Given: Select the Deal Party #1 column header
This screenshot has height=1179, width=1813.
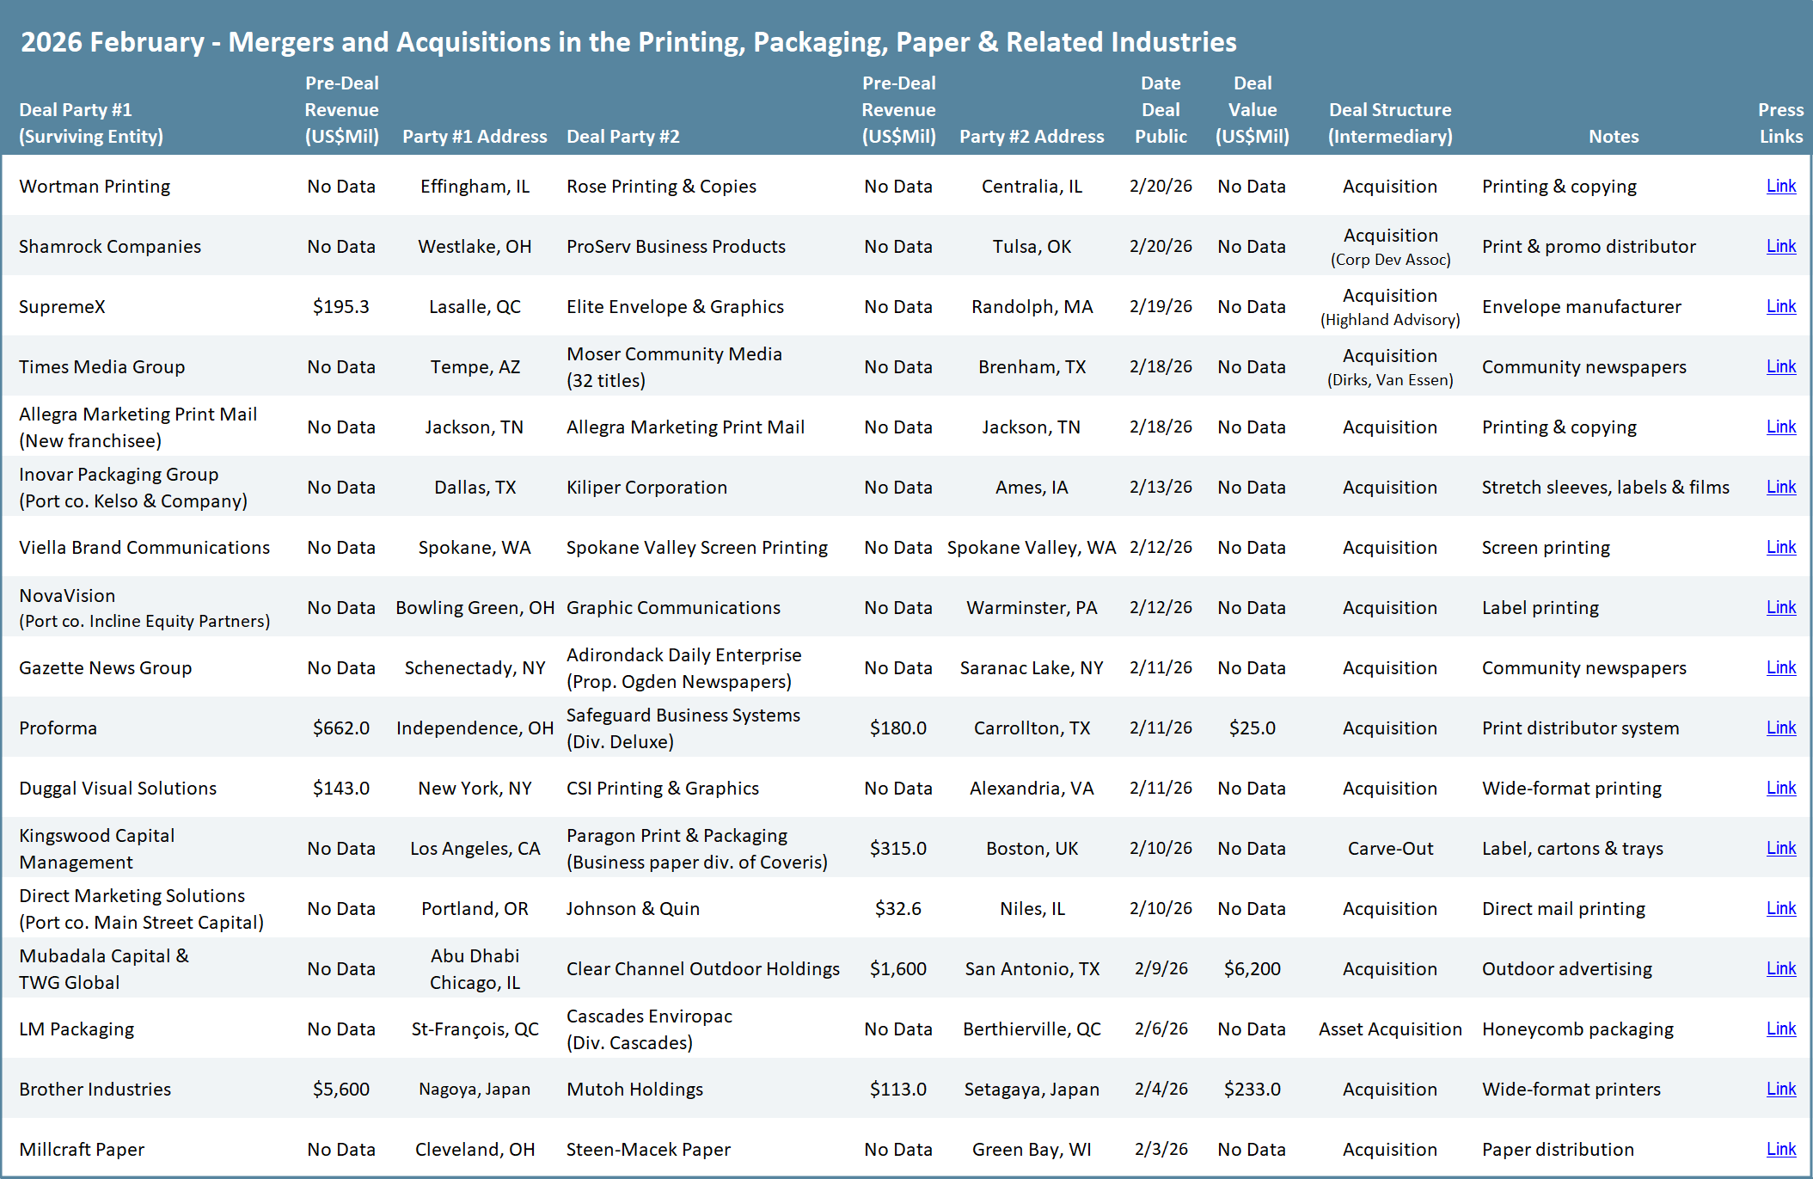Looking at the screenshot, I should [x=90, y=122].
